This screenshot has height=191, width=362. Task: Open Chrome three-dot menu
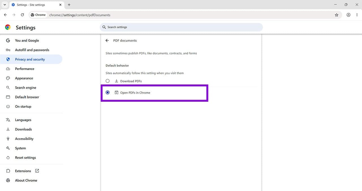point(357,15)
